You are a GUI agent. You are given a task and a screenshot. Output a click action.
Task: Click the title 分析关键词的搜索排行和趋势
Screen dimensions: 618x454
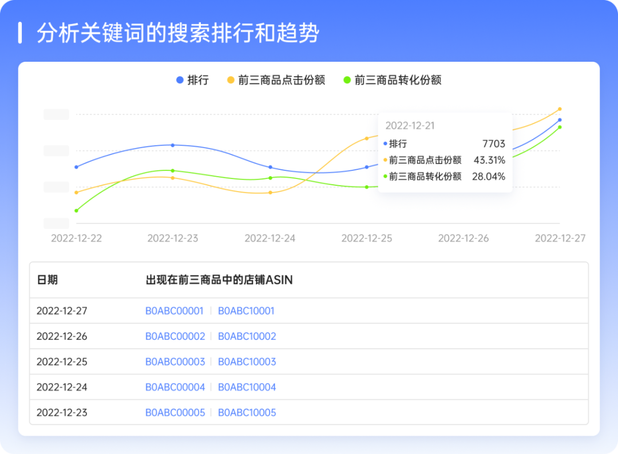click(x=178, y=33)
